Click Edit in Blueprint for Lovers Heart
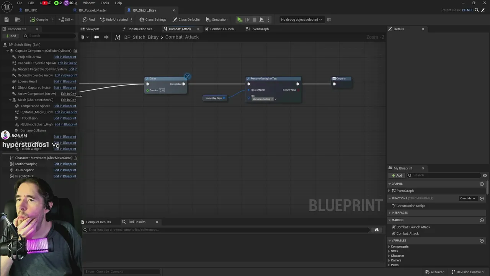The image size is (490, 276). point(65,81)
